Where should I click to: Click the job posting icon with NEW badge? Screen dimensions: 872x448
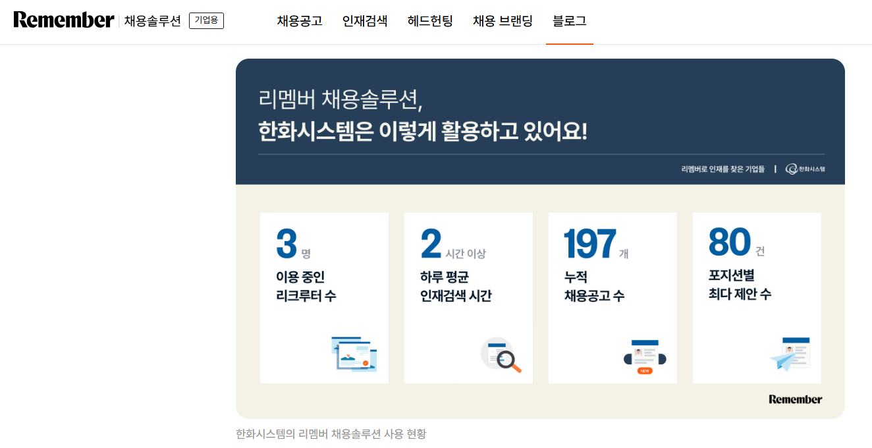[645, 356]
